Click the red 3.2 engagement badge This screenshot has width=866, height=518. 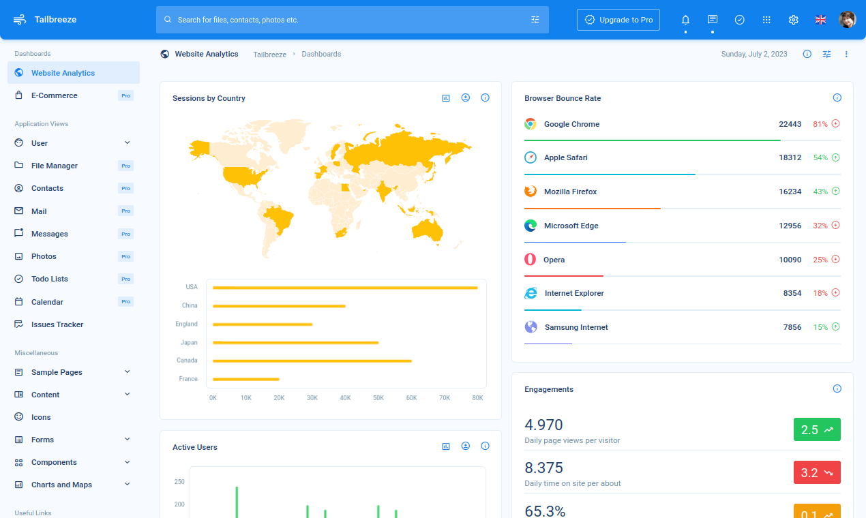coord(817,472)
